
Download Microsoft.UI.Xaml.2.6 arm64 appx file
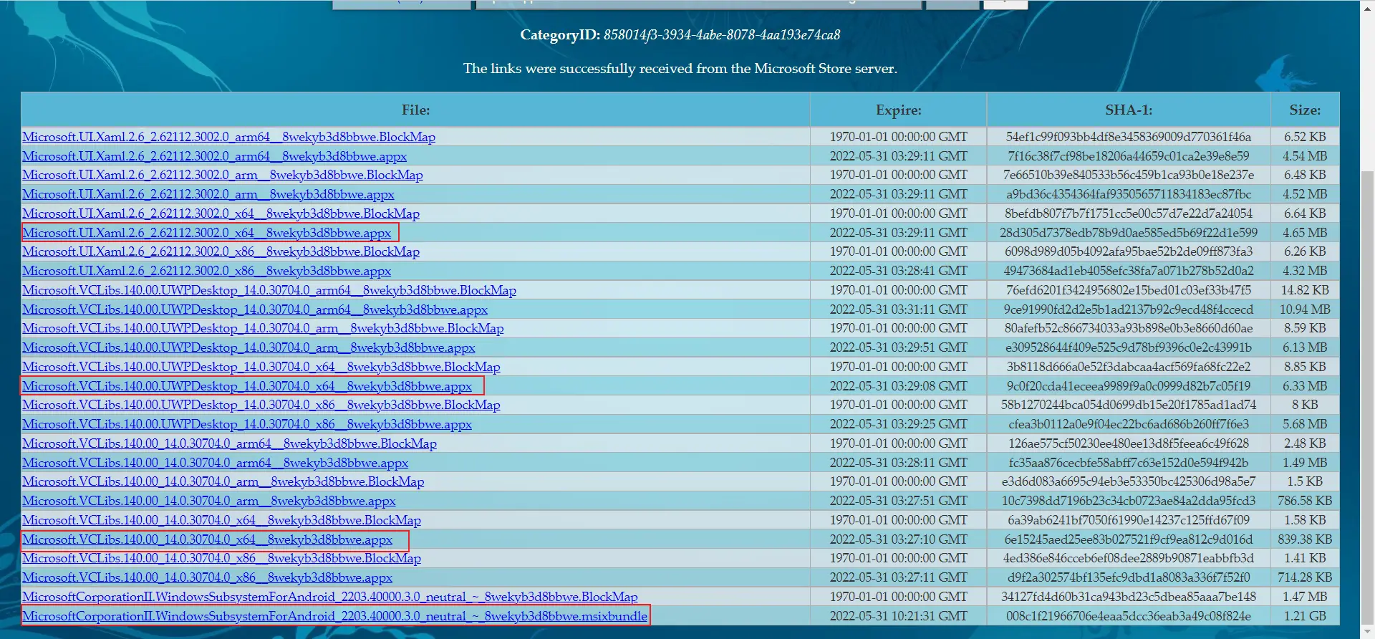(214, 156)
